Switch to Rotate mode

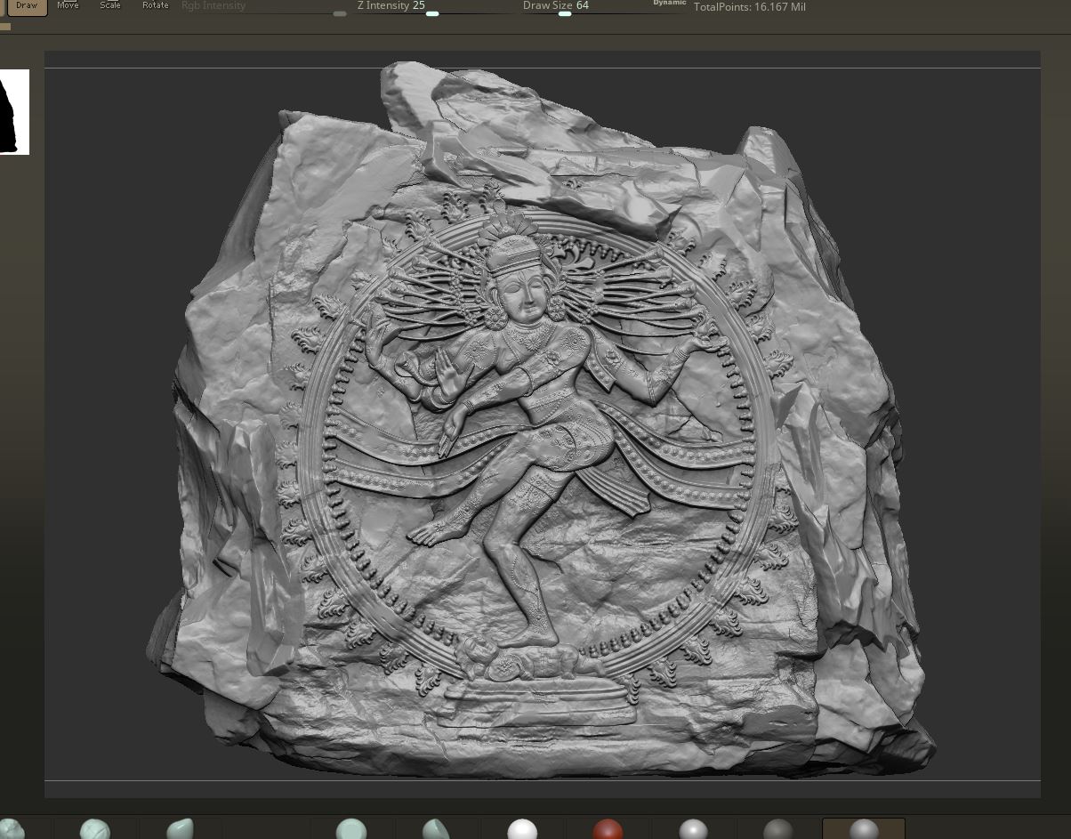click(x=155, y=6)
